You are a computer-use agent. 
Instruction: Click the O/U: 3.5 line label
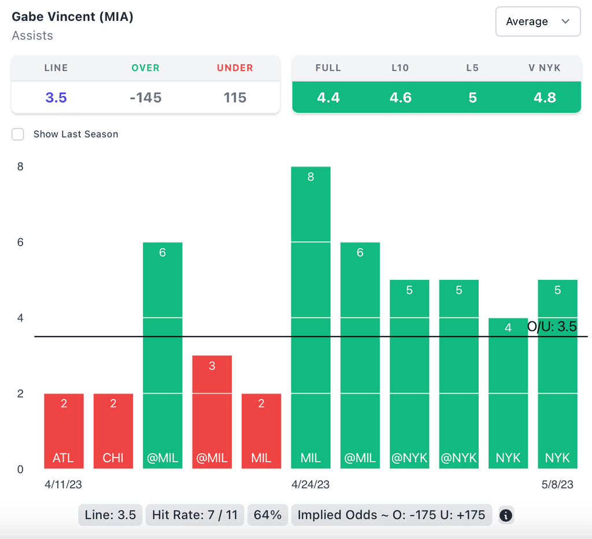(x=552, y=326)
